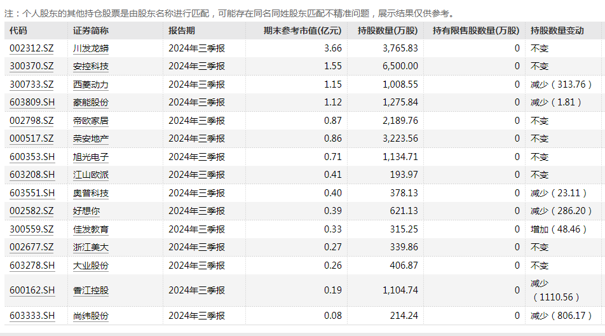Open stock code link 002312.SZ
Screen dimensions: 605x336
pyautogui.click(x=32, y=48)
